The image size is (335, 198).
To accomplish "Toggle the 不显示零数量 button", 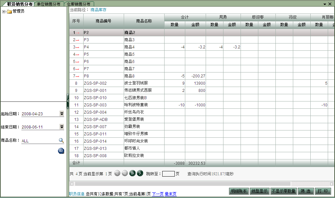I will pyautogui.click(x=283, y=191).
